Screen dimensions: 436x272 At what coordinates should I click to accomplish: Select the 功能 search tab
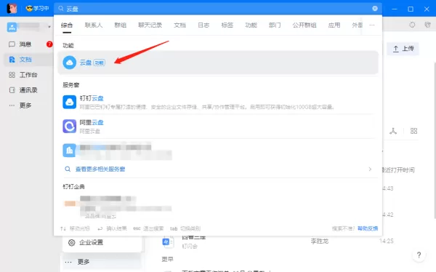pyautogui.click(x=251, y=25)
